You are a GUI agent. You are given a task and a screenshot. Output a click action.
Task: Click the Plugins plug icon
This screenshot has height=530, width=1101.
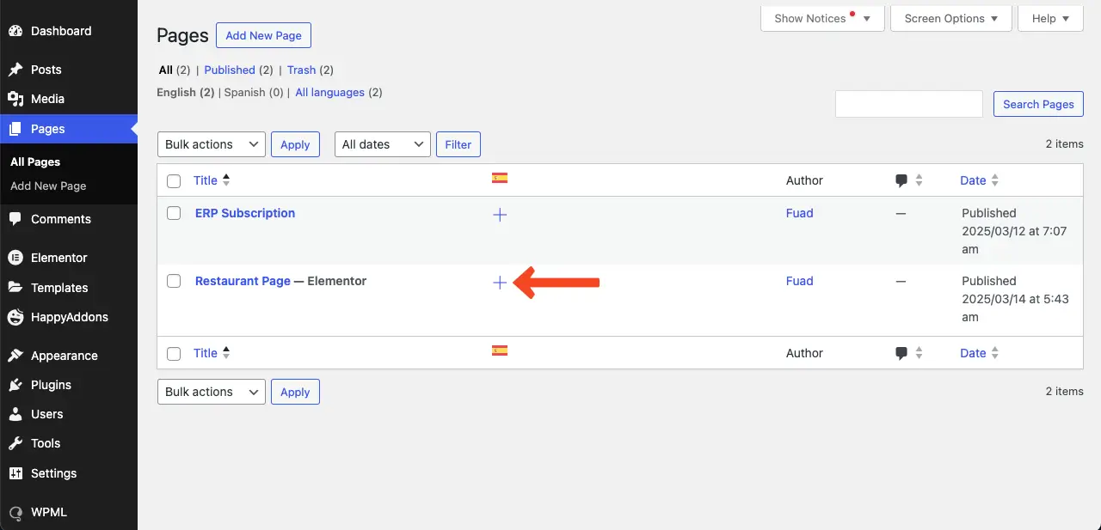(15, 385)
